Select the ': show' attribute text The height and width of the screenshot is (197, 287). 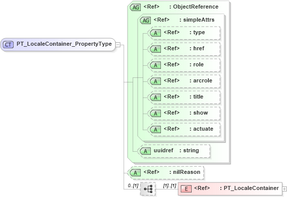pyautogui.click(x=199, y=113)
